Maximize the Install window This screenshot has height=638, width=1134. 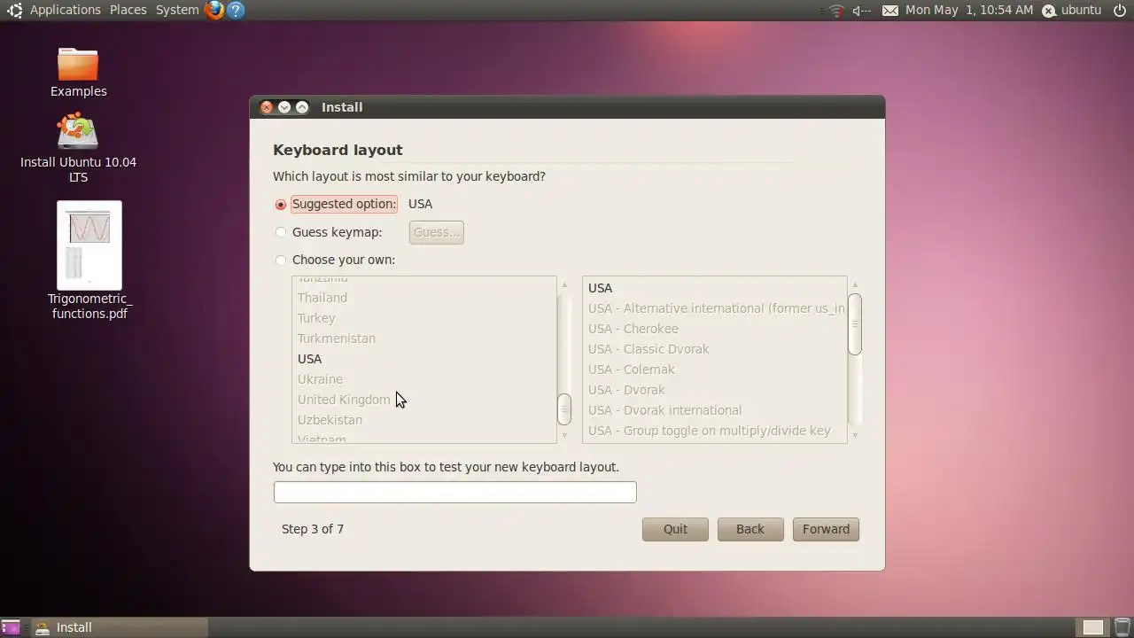click(x=302, y=107)
